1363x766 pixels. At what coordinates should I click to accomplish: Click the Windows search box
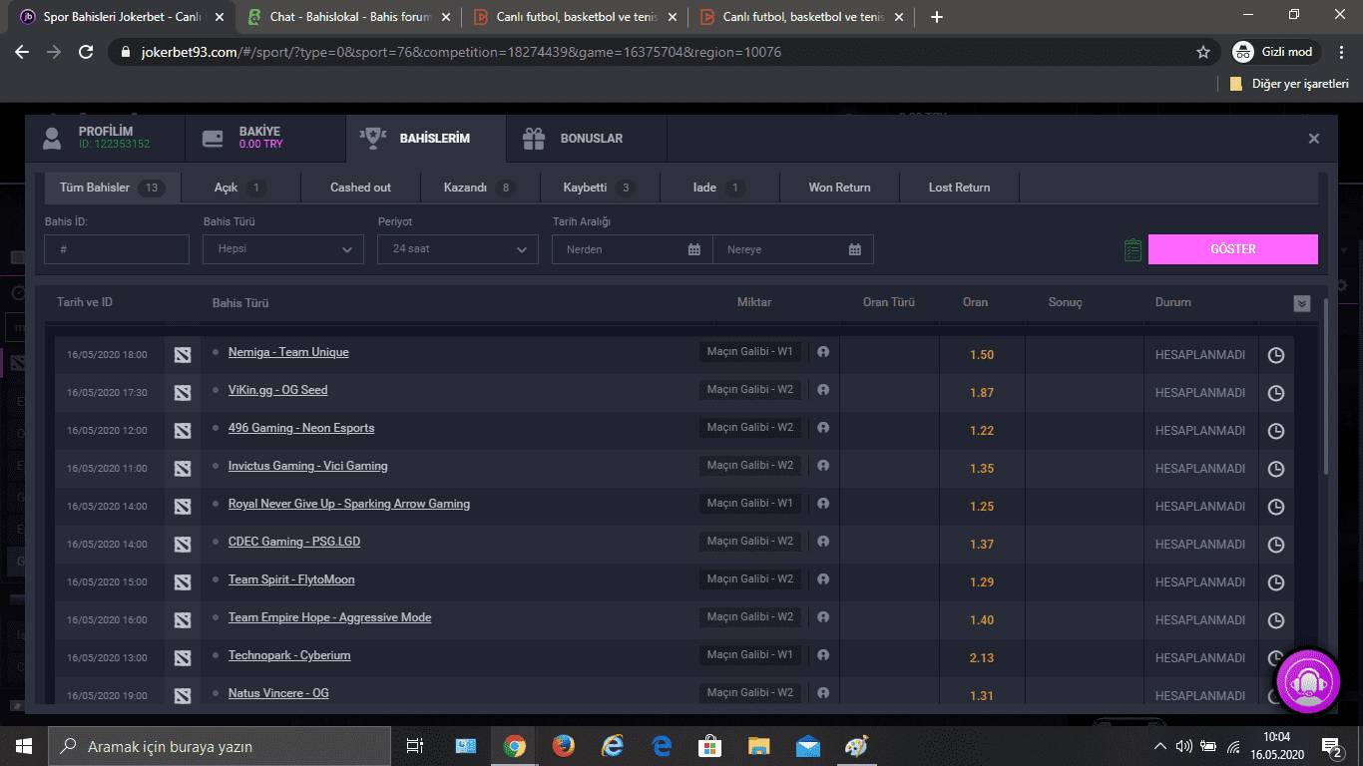(221, 746)
